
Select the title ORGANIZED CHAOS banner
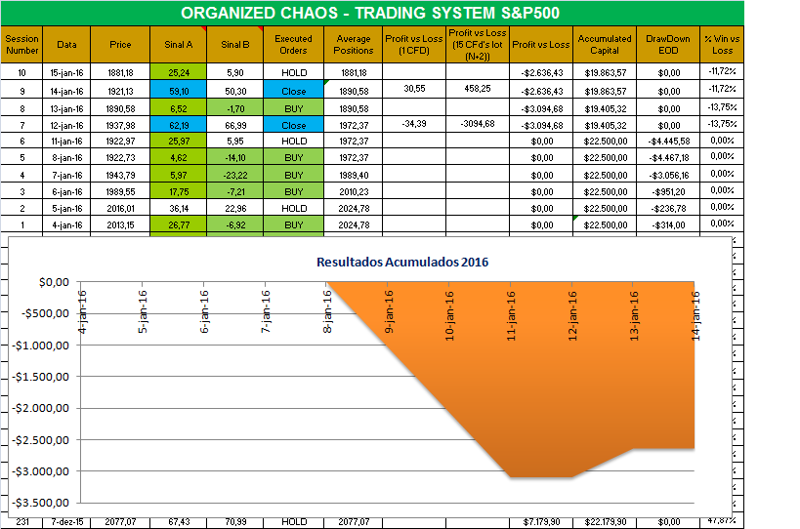click(372, 13)
